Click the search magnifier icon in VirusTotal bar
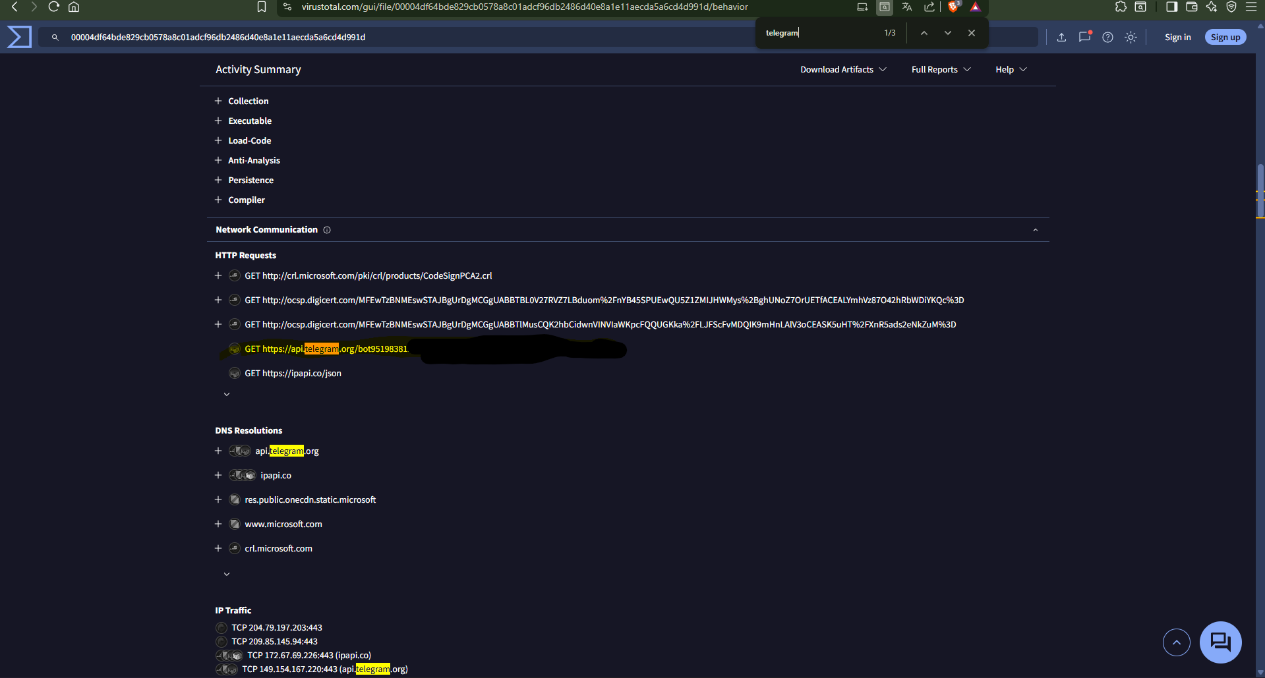1265x678 pixels. (55, 38)
